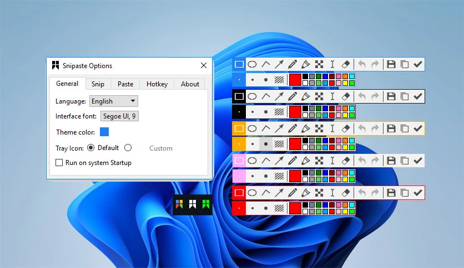Select the Eraser in the pink toolbar
The height and width of the screenshot is (268, 464).
point(346,161)
